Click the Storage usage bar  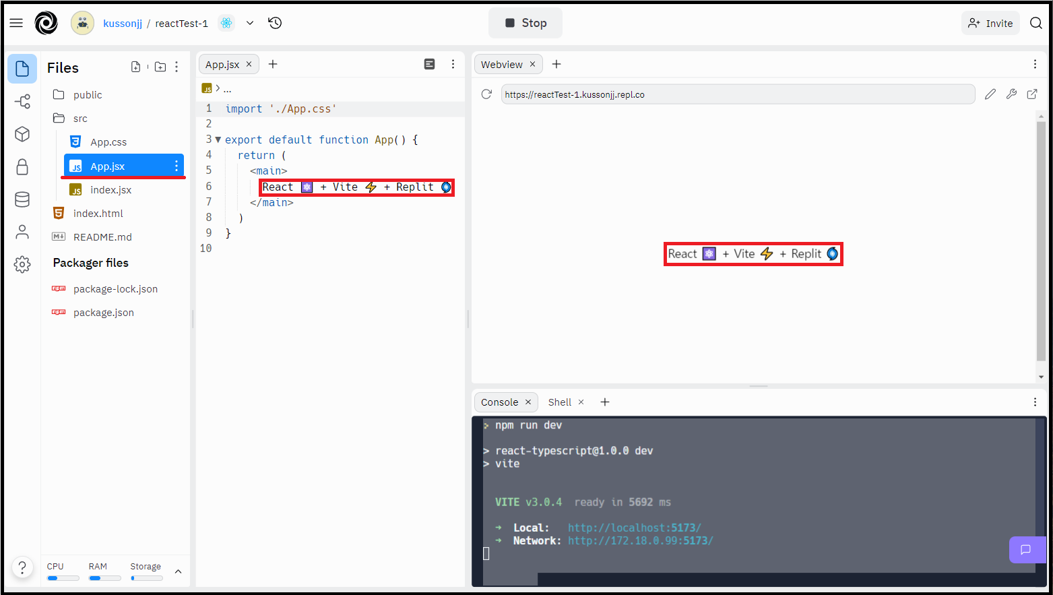146,578
